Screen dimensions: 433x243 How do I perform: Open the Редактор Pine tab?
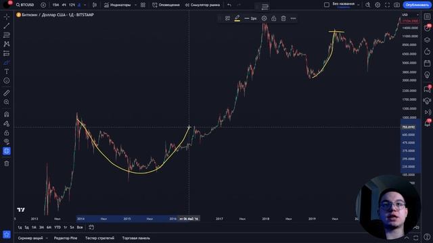(66, 238)
